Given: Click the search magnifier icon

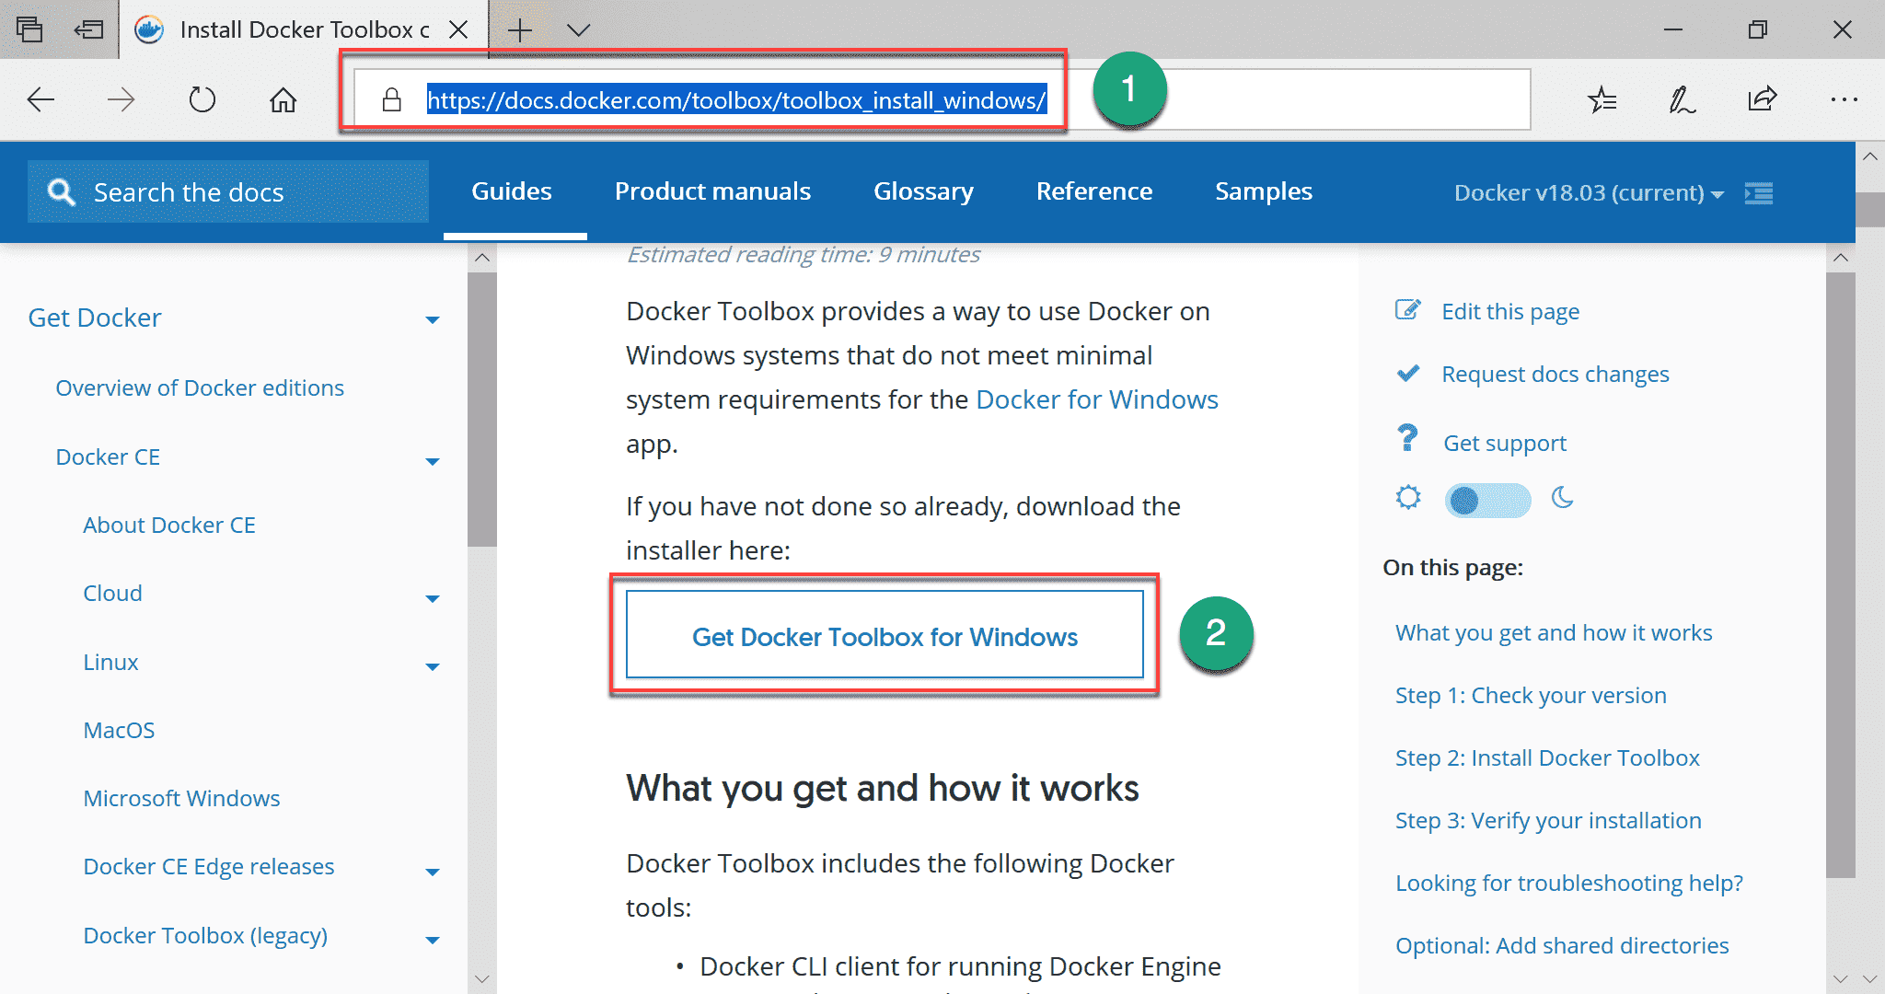Looking at the screenshot, I should point(62,191).
